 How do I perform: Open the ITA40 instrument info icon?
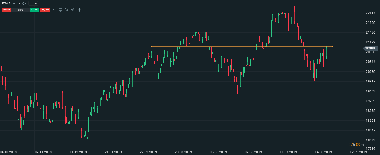coord(24,4)
